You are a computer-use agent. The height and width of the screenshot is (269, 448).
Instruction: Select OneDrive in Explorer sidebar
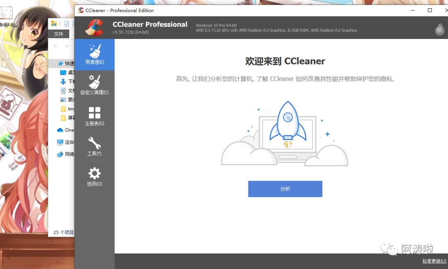click(66, 130)
